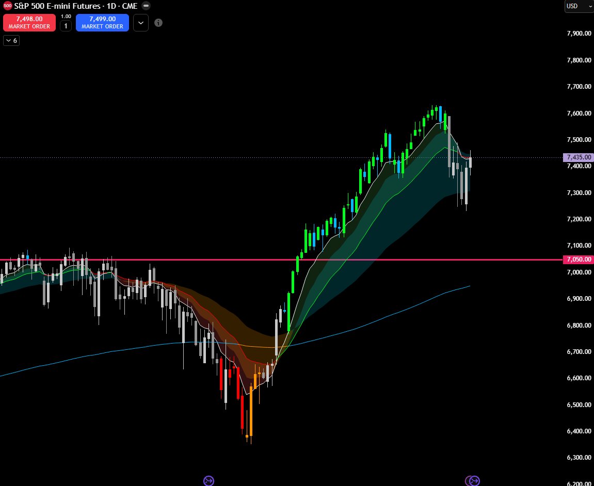Viewport: 594px width, 486px height.
Task: Open symbol search via chart title
Action: [x=75, y=6]
